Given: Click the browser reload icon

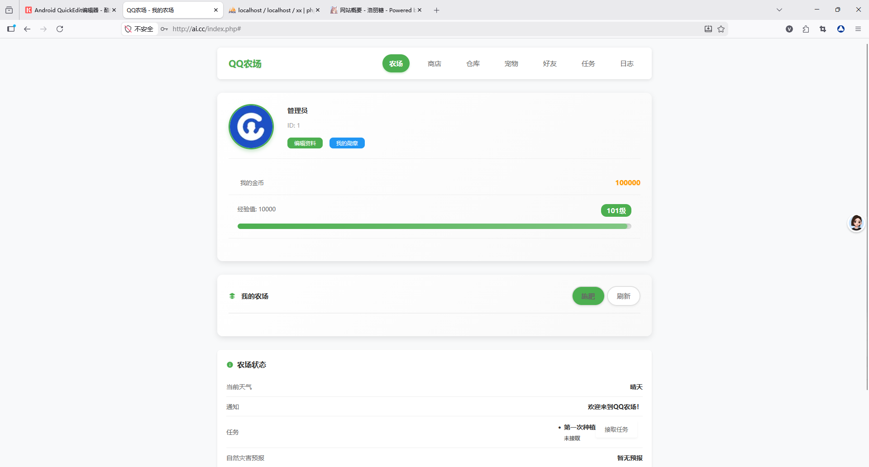Looking at the screenshot, I should click(x=60, y=29).
